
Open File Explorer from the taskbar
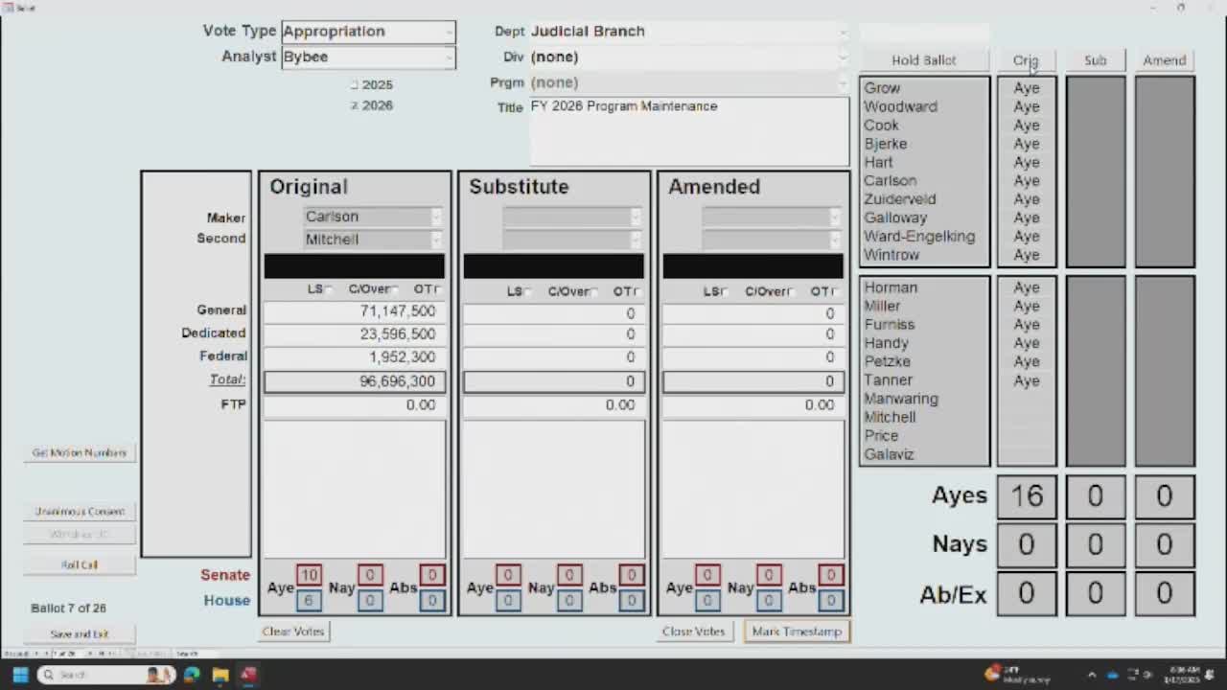click(x=220, y=675)
